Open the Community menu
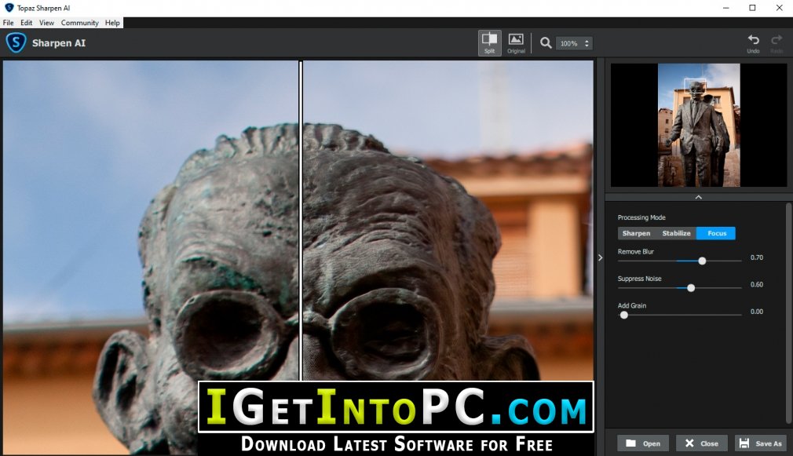Image resolution: width=793 pixels, height=456 pixels. pyautogui.click(x=80, y=23)
